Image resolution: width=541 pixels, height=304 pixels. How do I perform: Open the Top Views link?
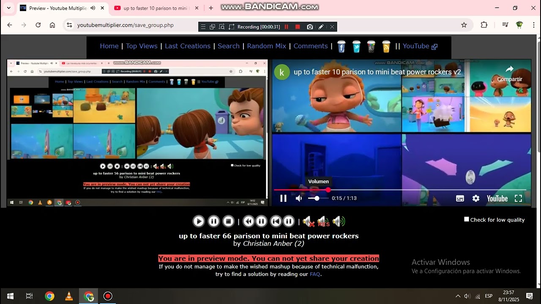142,46
